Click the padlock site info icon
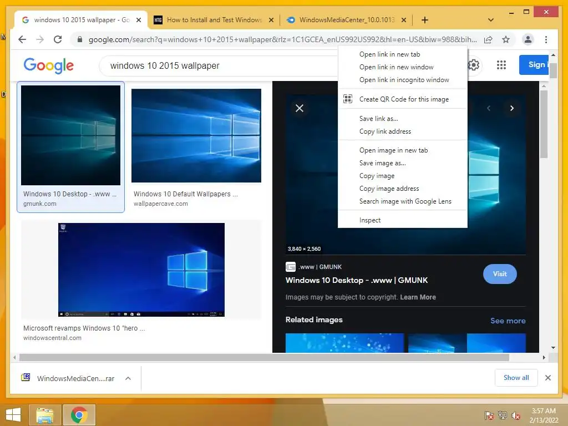Screen dimensions: 568x426 point(80,39)
